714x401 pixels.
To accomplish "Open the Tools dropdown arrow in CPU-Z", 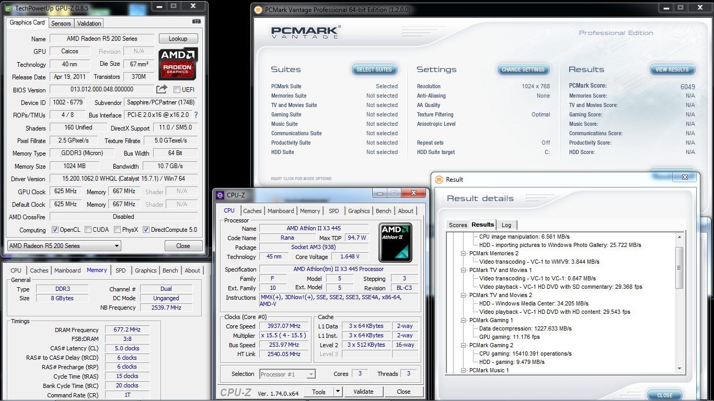I will click(x=338, y=392).
